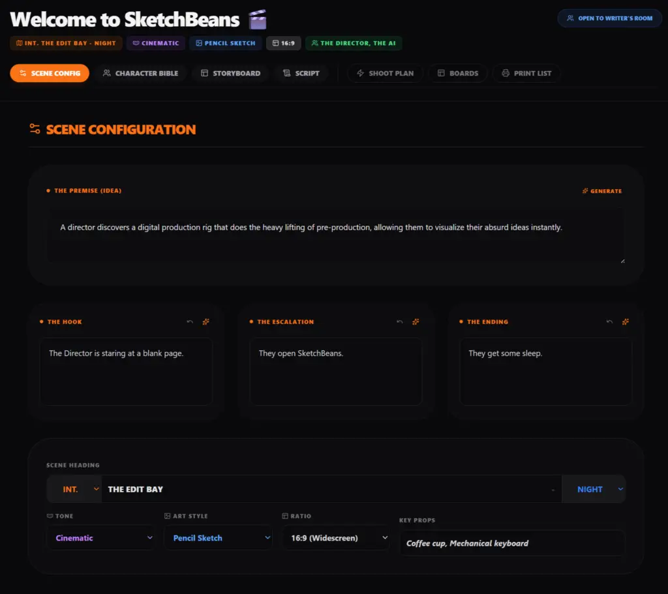Switch to the Character Bible tab
The height and width of the screenshot is (594, 668).
tap(140, 73)
